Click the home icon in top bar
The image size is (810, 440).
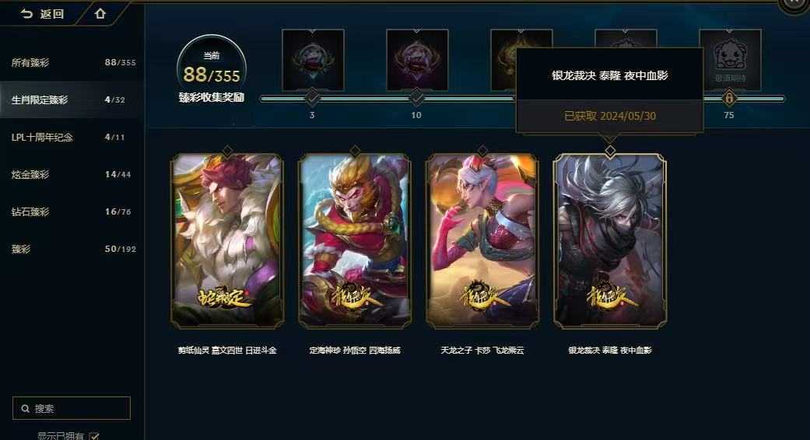[x=100, y=14]
